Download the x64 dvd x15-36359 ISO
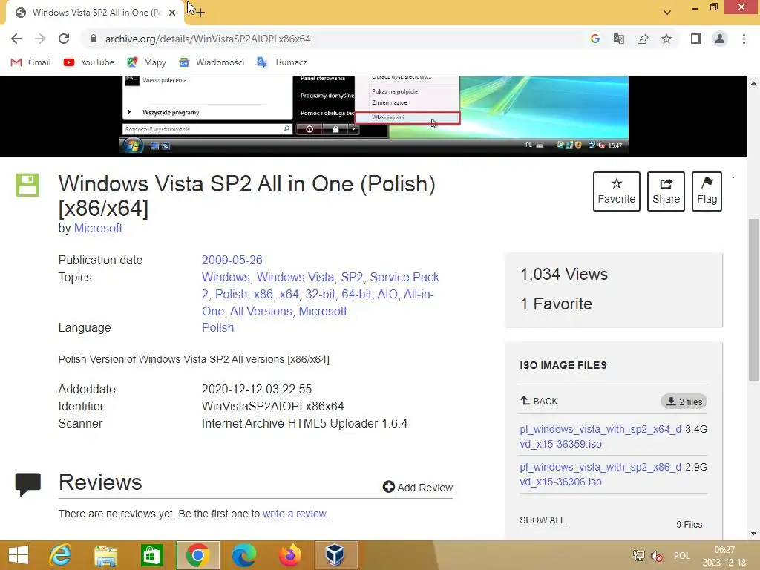 [x=600, y=436]
